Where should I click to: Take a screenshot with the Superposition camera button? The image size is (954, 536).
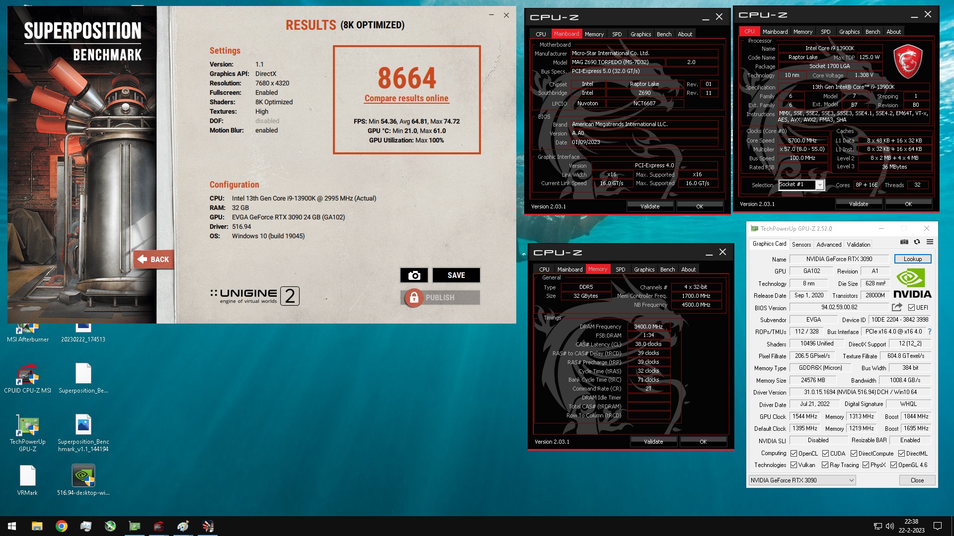414,275
